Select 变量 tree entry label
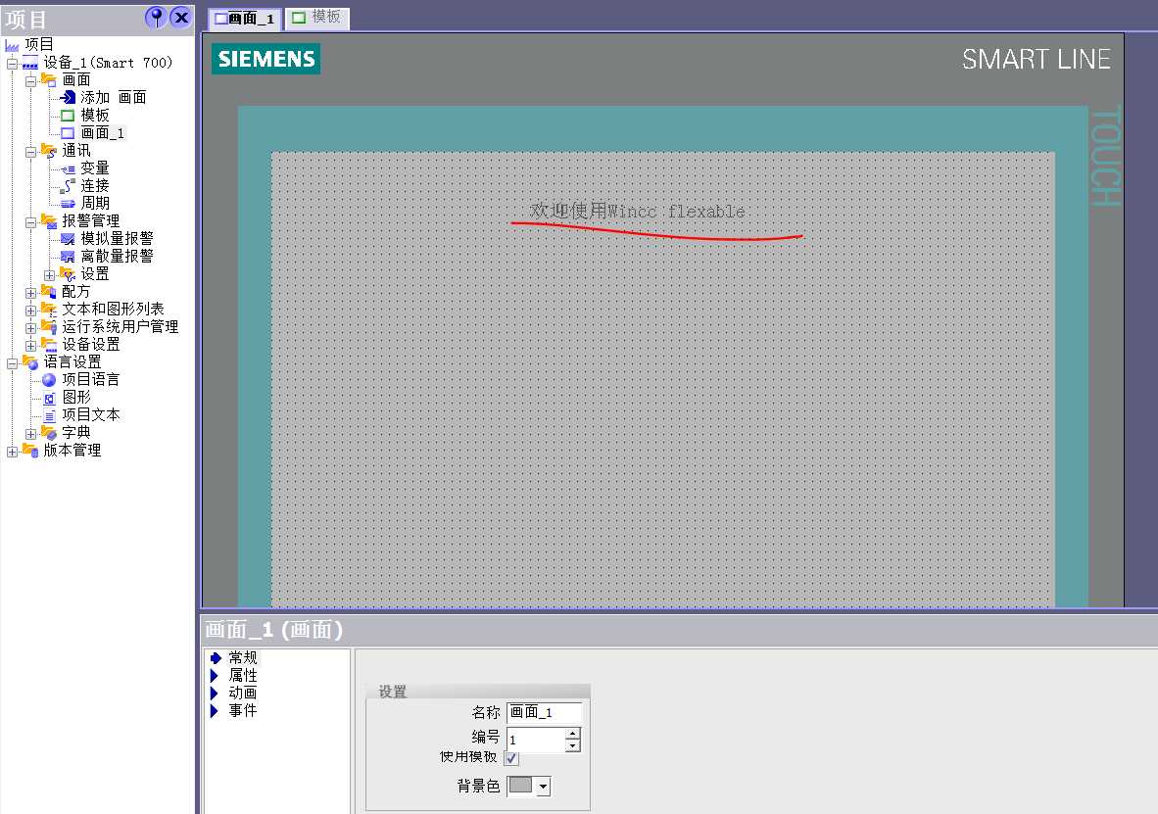Viewport: 1158px width, 814px height. click(94, 168)
